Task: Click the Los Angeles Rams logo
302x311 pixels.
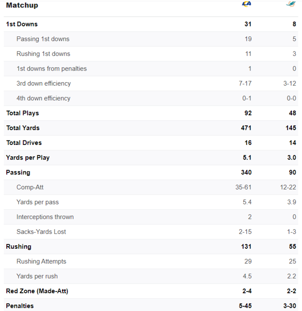Action: pos(246,4)
